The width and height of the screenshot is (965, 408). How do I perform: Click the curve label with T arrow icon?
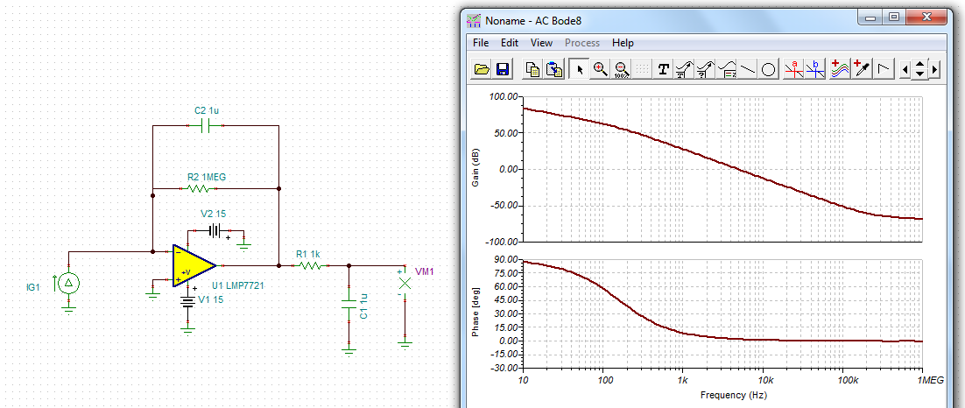(x=685, y=69)
